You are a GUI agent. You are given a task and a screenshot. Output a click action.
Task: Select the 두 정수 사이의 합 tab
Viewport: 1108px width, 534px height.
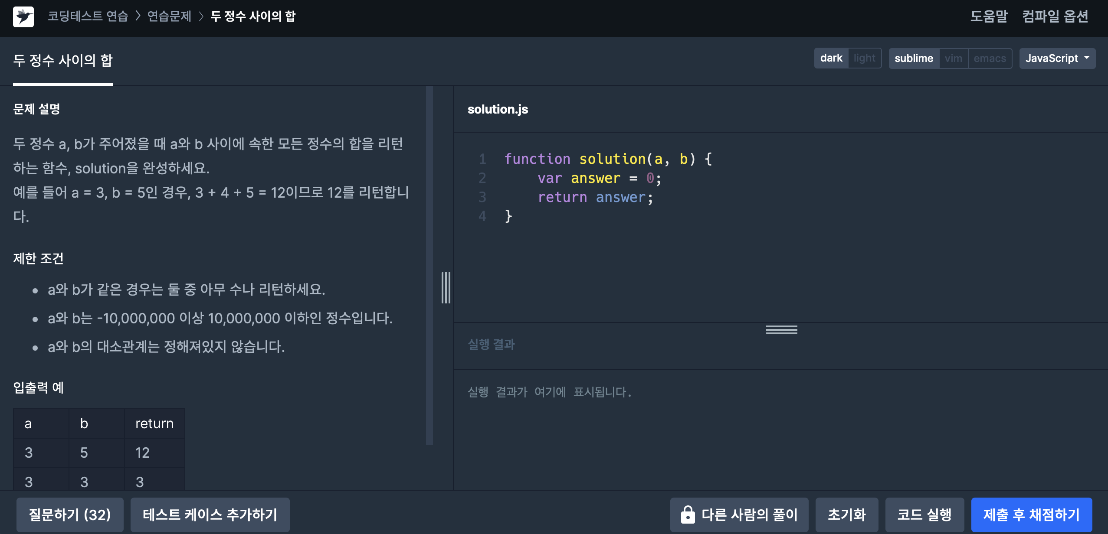(63, 61)
